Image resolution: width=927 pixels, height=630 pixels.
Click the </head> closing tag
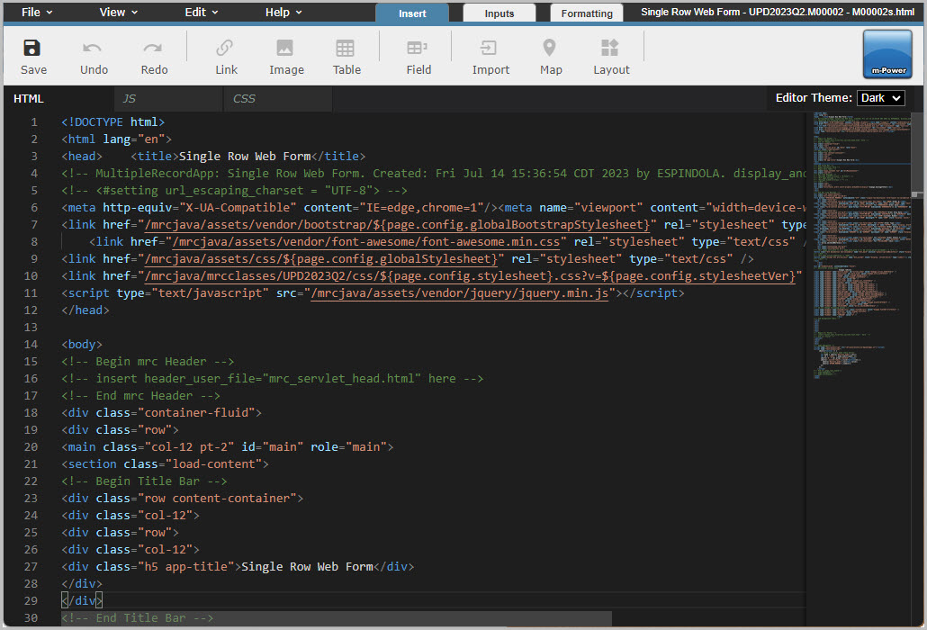click(x=85, y=310)
